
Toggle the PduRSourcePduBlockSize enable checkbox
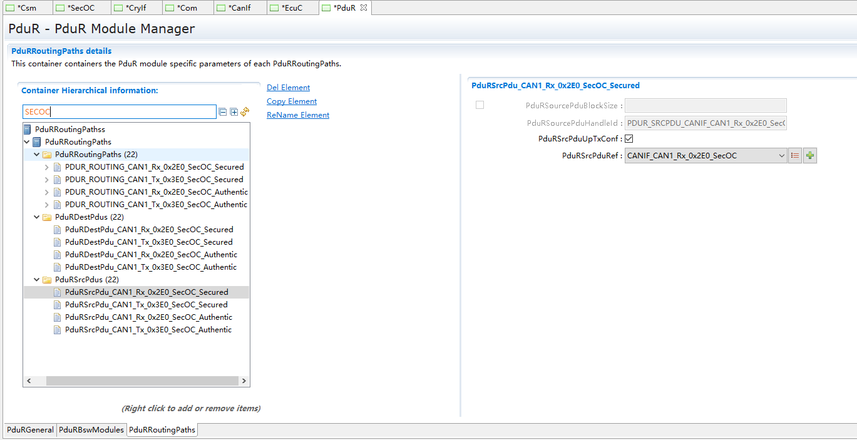(x=480, y=105)
